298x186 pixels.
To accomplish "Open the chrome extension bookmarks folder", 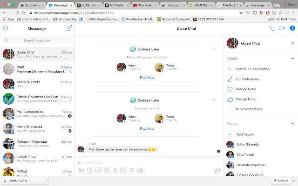I will click(34, 19).
